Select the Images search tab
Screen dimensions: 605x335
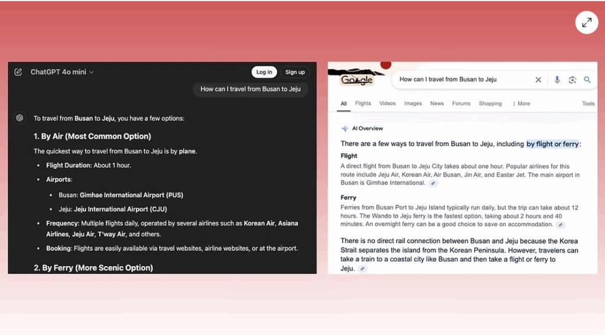tap(413, 104)
